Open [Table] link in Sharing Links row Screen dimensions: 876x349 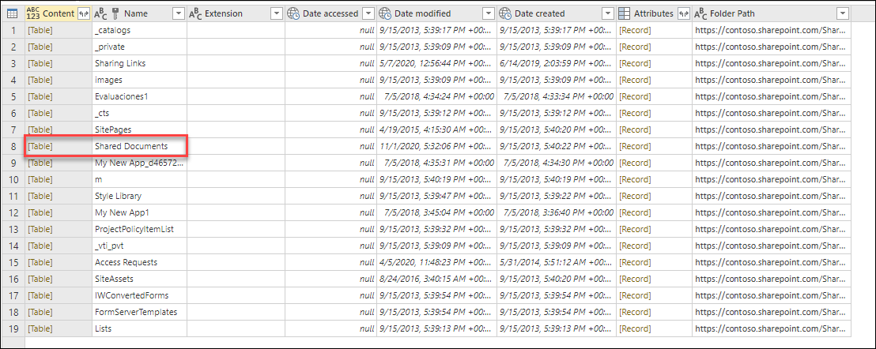point(40,63)
